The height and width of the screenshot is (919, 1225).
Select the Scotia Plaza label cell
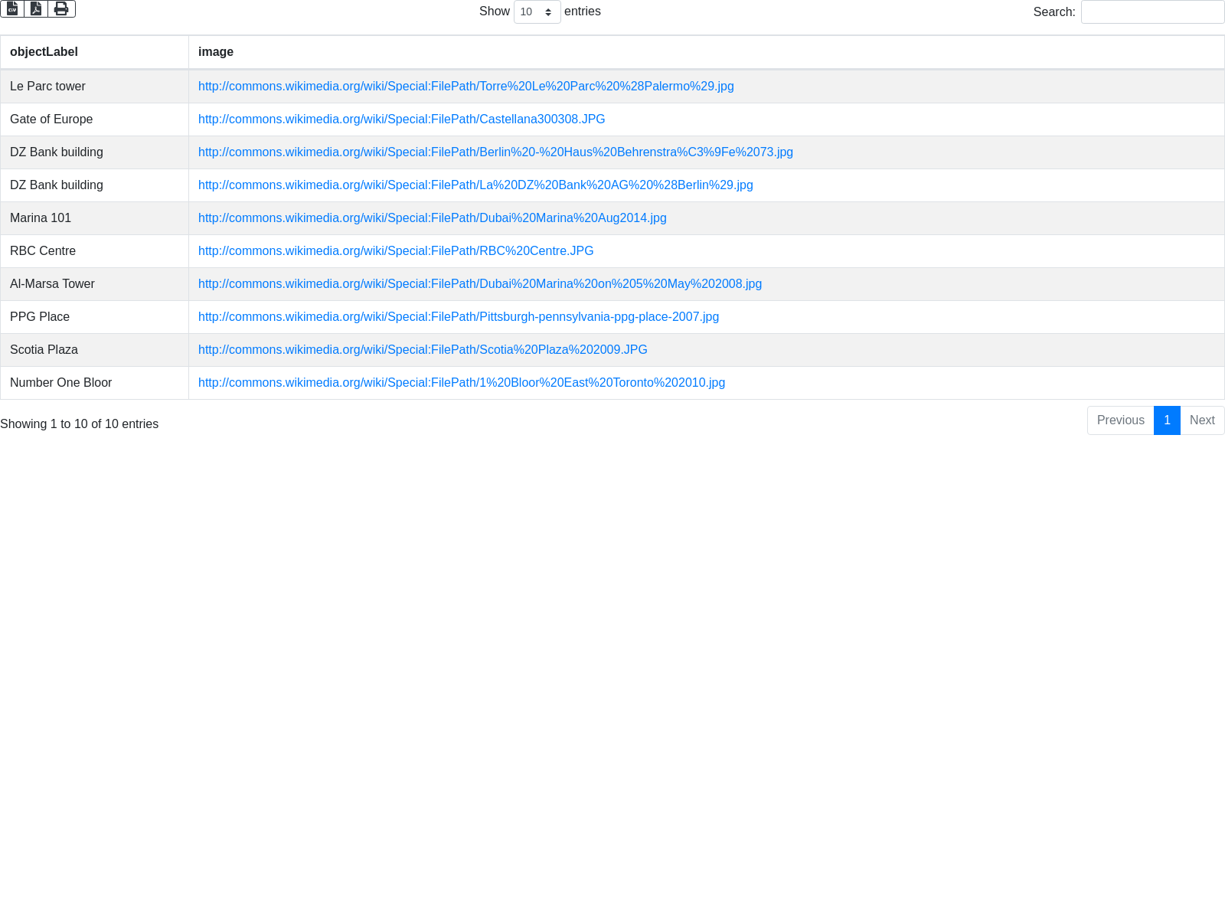94,350
